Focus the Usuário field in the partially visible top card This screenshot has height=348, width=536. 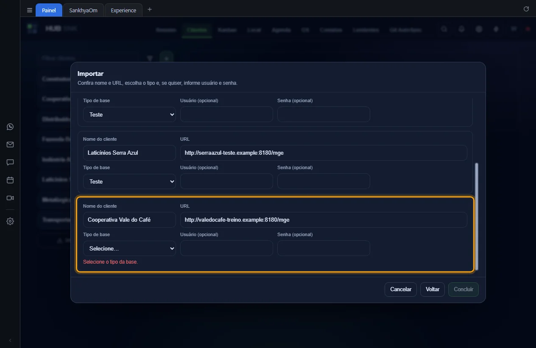(x=226, y=114)
